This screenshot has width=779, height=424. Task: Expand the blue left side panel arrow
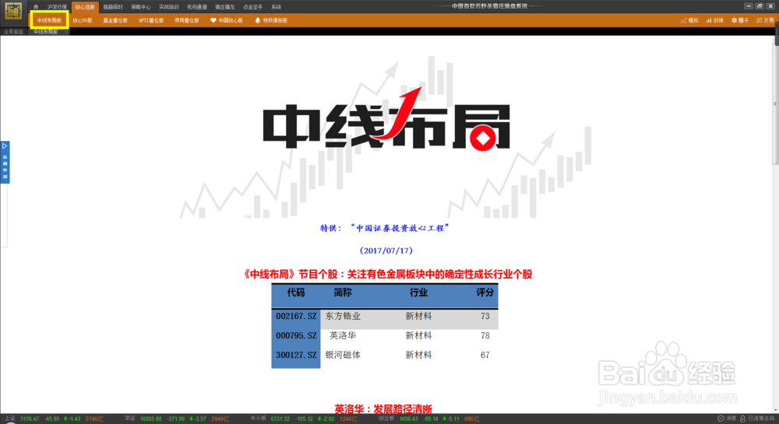pos(5,145)
